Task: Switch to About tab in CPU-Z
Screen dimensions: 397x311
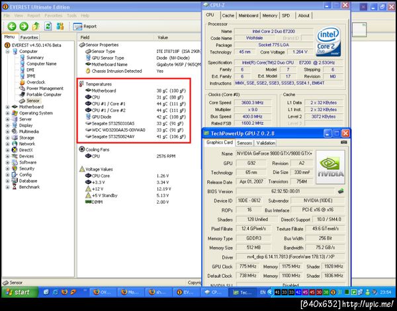Action: (x=304, y=15)
